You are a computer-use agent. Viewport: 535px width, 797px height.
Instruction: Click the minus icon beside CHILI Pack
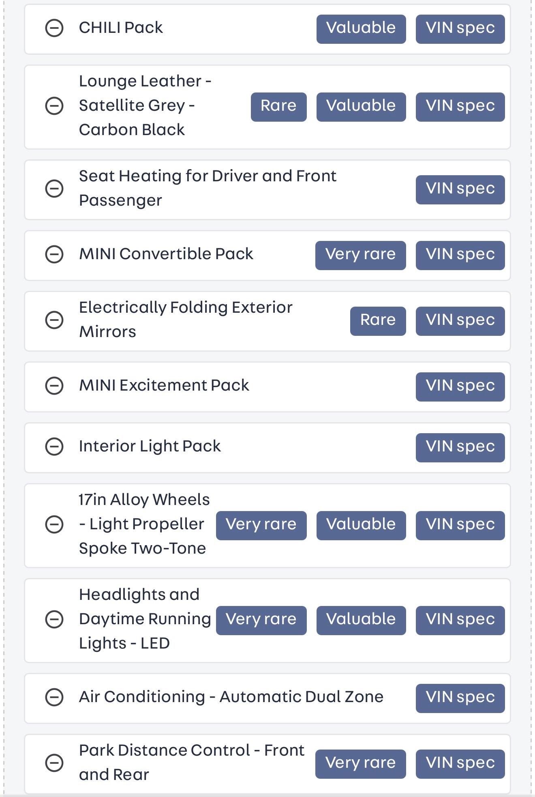coord(54,28)
